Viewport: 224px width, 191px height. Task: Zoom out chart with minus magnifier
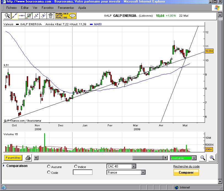point(203,158)
